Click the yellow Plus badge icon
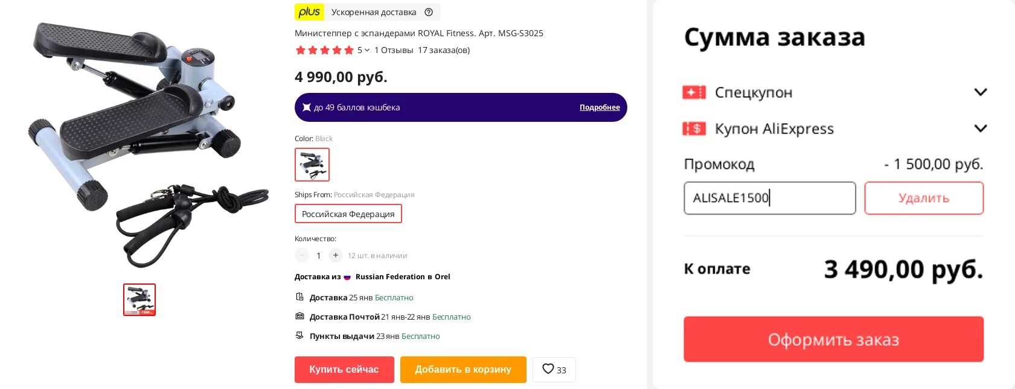Image resolution: width=1015 pixels, height=389 pixels. point(309,12)
